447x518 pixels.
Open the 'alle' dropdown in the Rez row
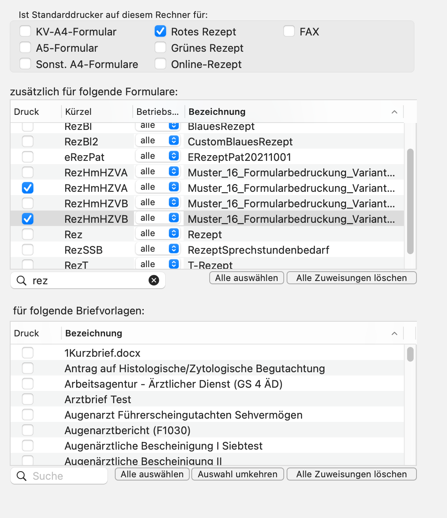[x=158, y=233]
